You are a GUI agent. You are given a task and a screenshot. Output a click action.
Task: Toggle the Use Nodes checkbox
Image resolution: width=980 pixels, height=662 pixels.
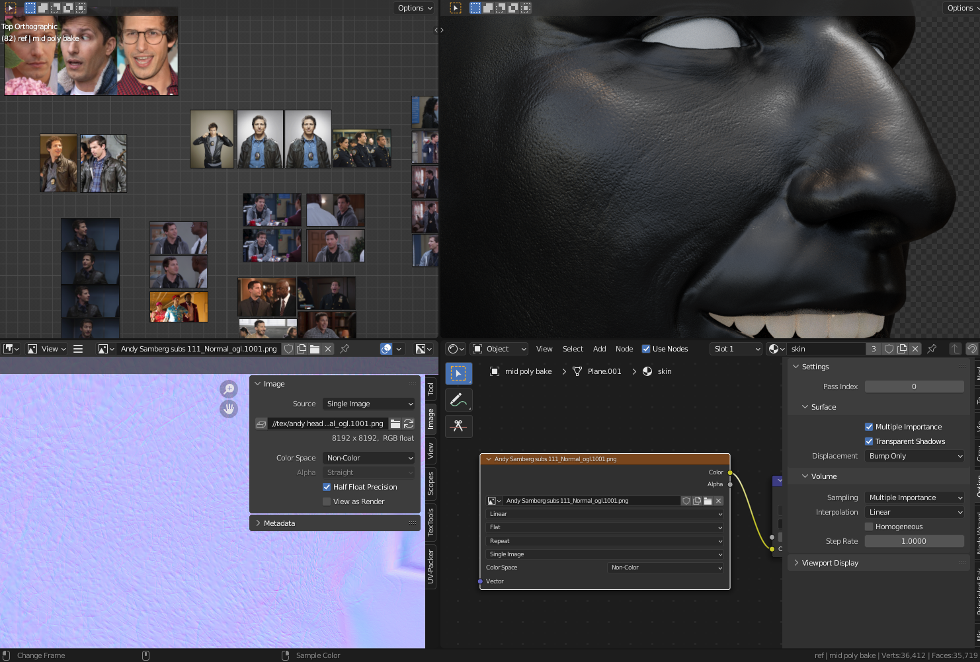646,349
